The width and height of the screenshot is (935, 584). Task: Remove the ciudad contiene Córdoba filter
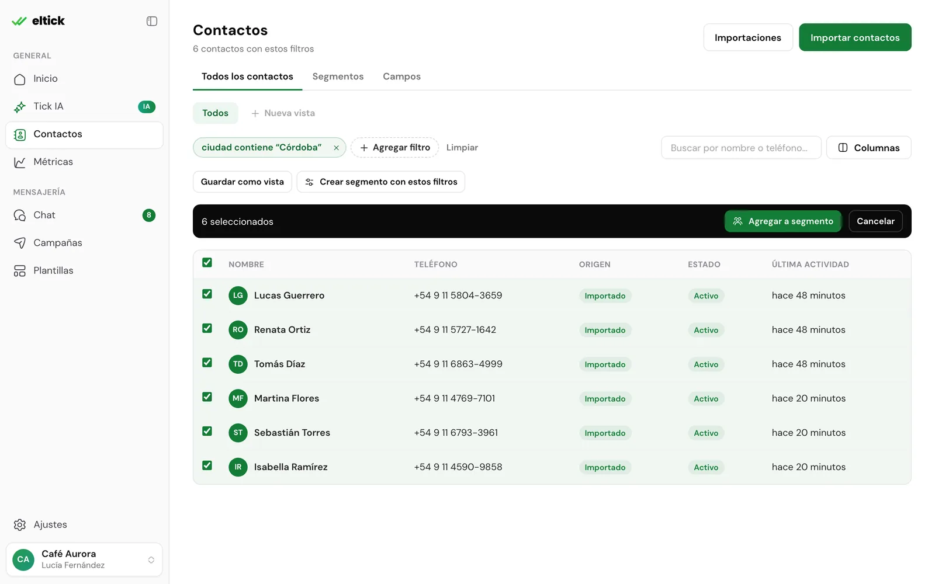[x=337, y=148]
